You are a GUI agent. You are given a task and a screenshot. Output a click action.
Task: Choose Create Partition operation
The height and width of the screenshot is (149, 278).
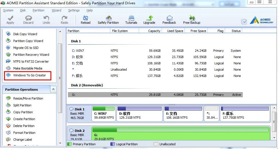[x=24, y=119]
